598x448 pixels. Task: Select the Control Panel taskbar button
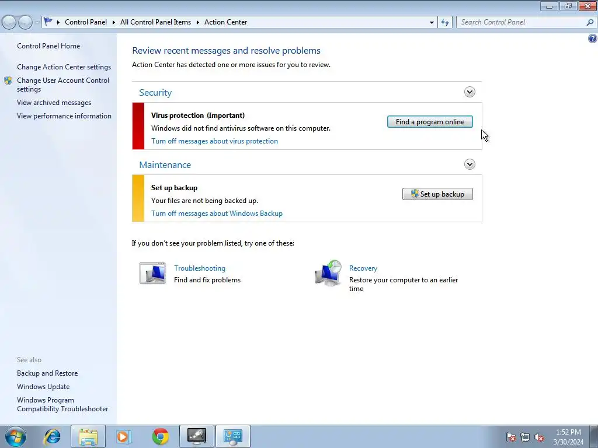tap(232, 436)
